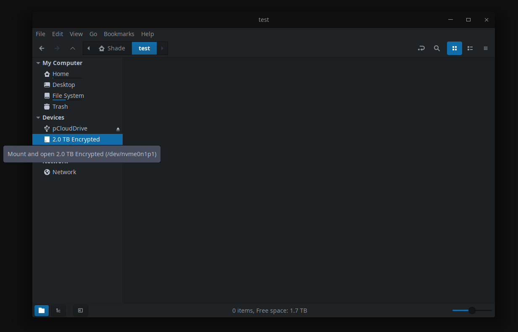Open the Go menu
The width and height of the screenshot is (518, 332).
(x=93, y=34)
